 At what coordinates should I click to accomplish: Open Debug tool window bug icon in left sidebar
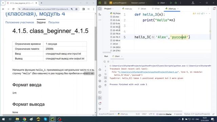[x=100, y=69]
